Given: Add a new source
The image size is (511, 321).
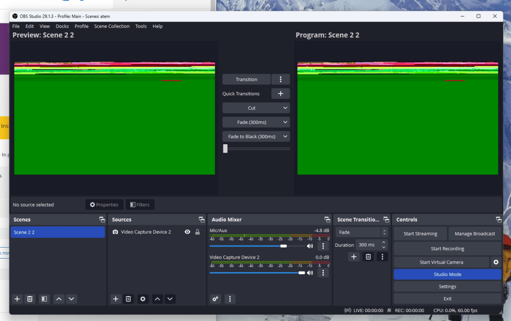Looking at the screenshot, I should (116, 299).
